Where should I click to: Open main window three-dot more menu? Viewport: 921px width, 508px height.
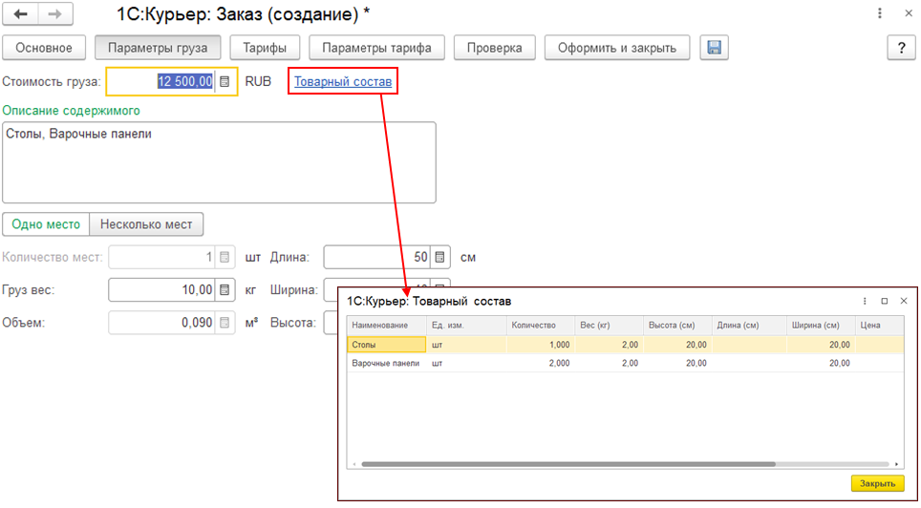tap(879, 13)
